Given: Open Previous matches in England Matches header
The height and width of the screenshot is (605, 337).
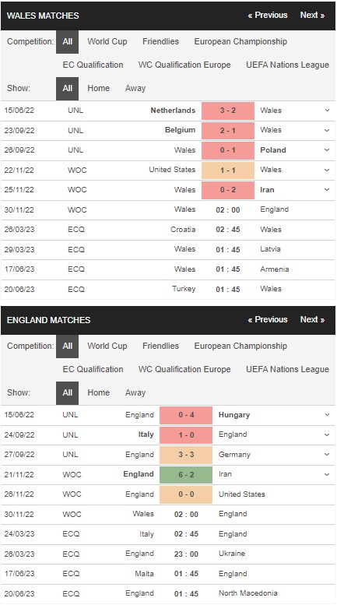Looking at the screenshot, I should (x=268, y=320).
